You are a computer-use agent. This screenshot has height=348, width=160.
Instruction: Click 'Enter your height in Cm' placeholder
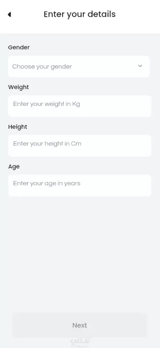(x=47, y=144)
